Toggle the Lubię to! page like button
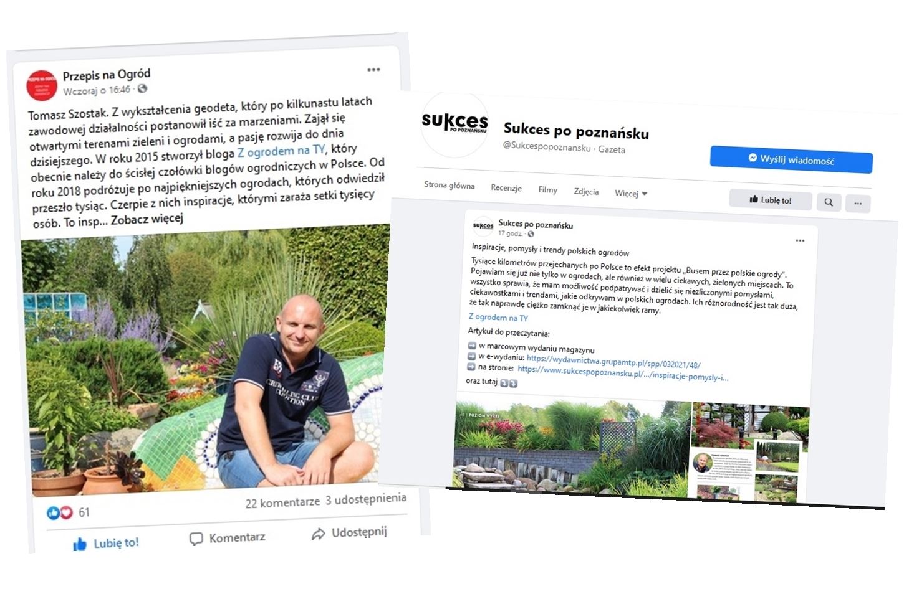The width and height of the screenshot is (909, 589). (771, 200)
